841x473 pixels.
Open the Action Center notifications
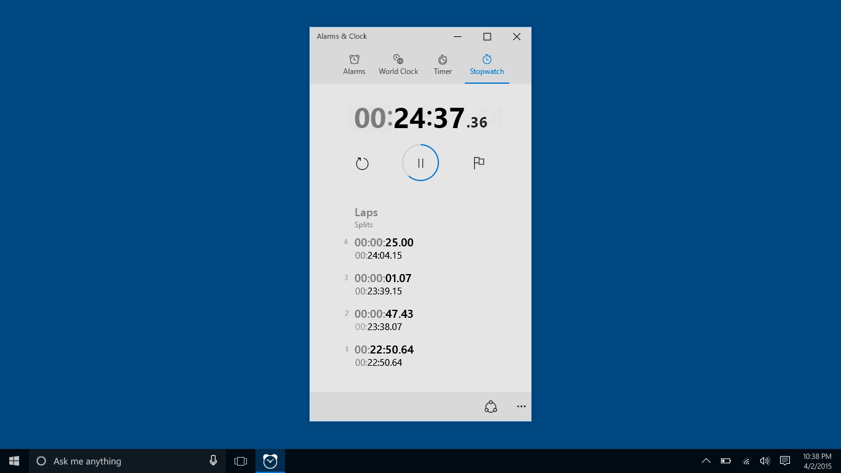point(785,461)
